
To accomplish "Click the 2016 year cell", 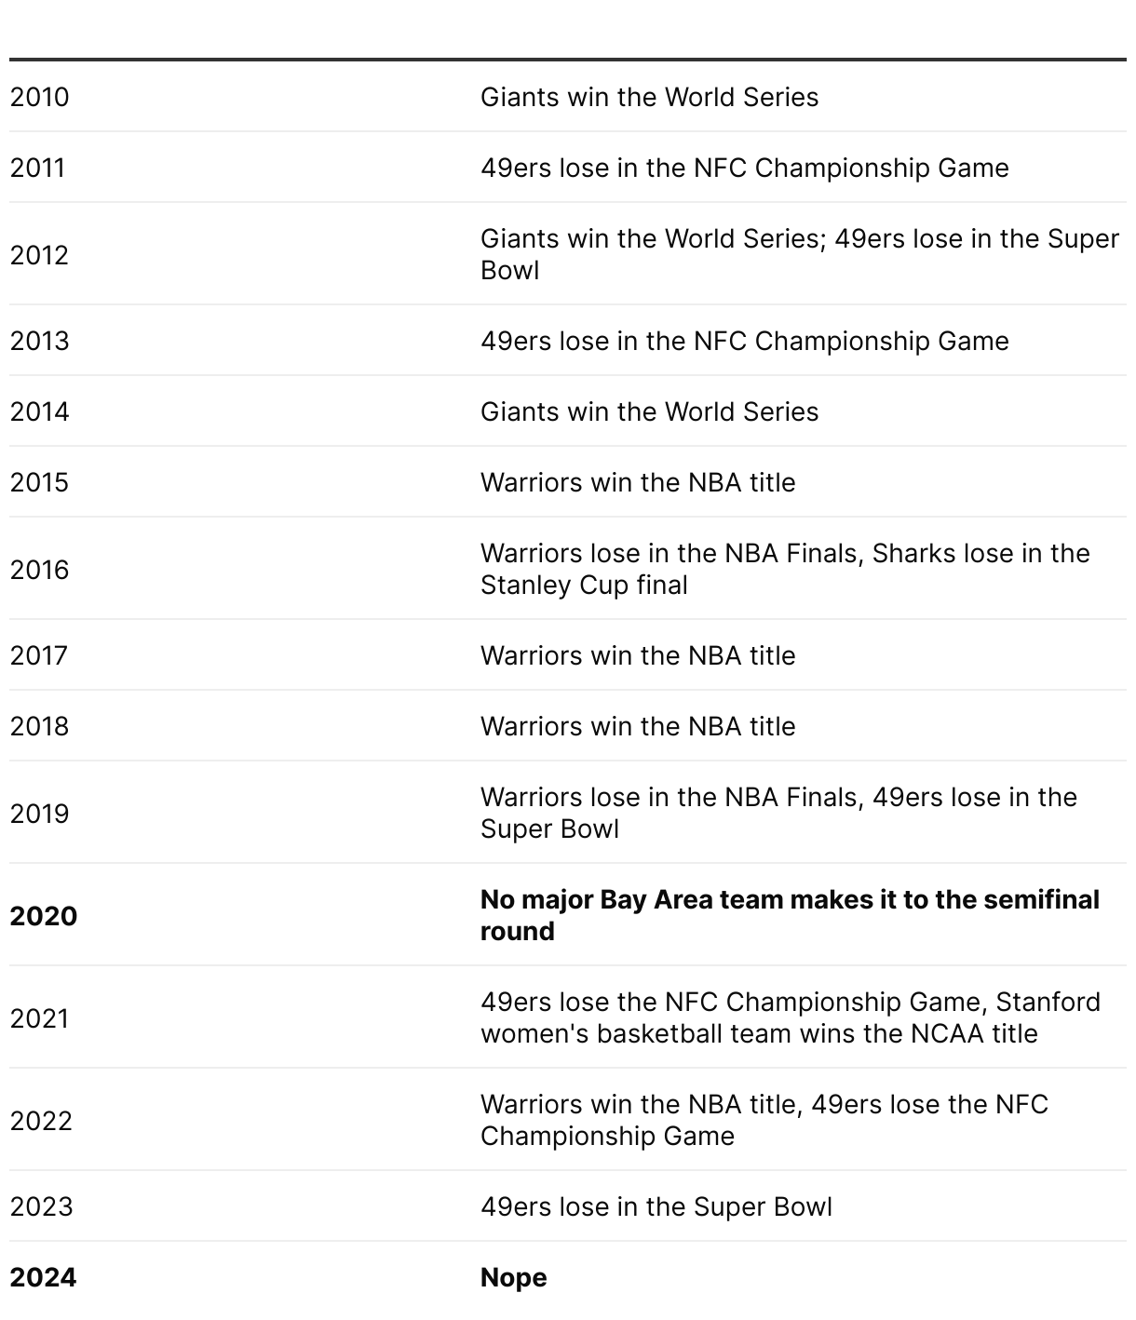I will (39, 570).
